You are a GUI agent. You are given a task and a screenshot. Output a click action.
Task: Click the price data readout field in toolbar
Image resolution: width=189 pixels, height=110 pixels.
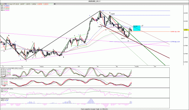30,4
